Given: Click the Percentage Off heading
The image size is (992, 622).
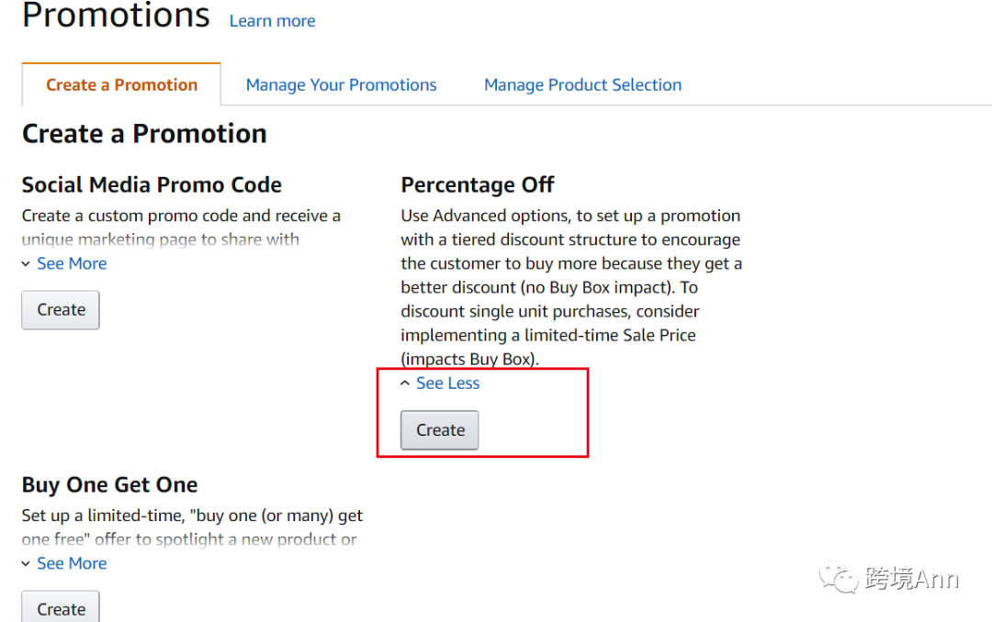Looking at the screenshot, I should click(x=478, y=184).
